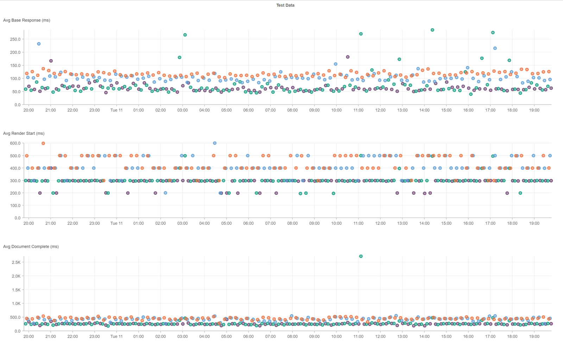The width and height of the screenshot is (563, 348).
Task: Click the green 200 point before 10:00 in Render Start
Action: tap(334, 194)
